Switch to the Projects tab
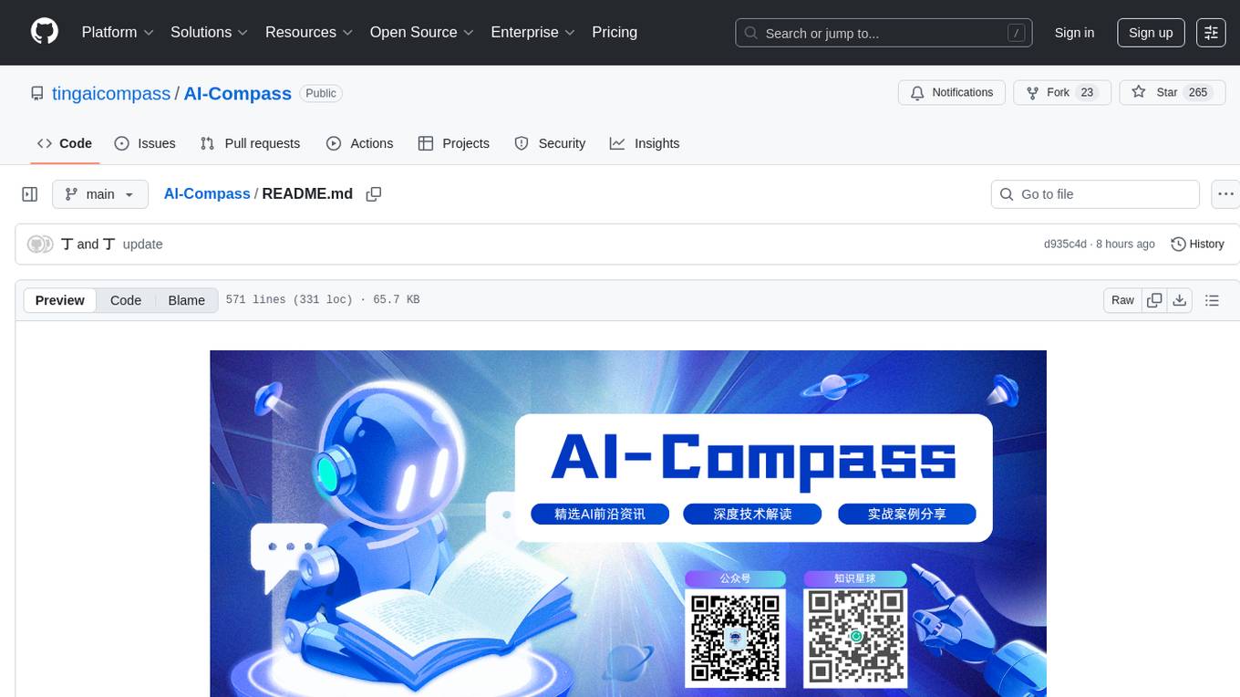This screenshot has width=1240, height=697. [453, 143]
